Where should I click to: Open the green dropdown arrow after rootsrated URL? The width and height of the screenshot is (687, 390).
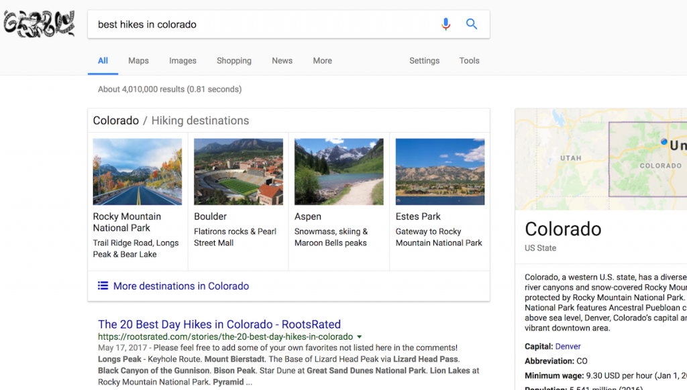tap(360, 337)
